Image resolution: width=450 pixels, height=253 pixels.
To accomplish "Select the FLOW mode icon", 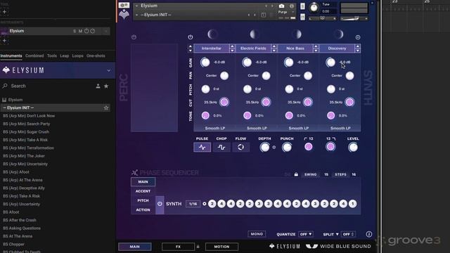I will click(x=240, y=147).
